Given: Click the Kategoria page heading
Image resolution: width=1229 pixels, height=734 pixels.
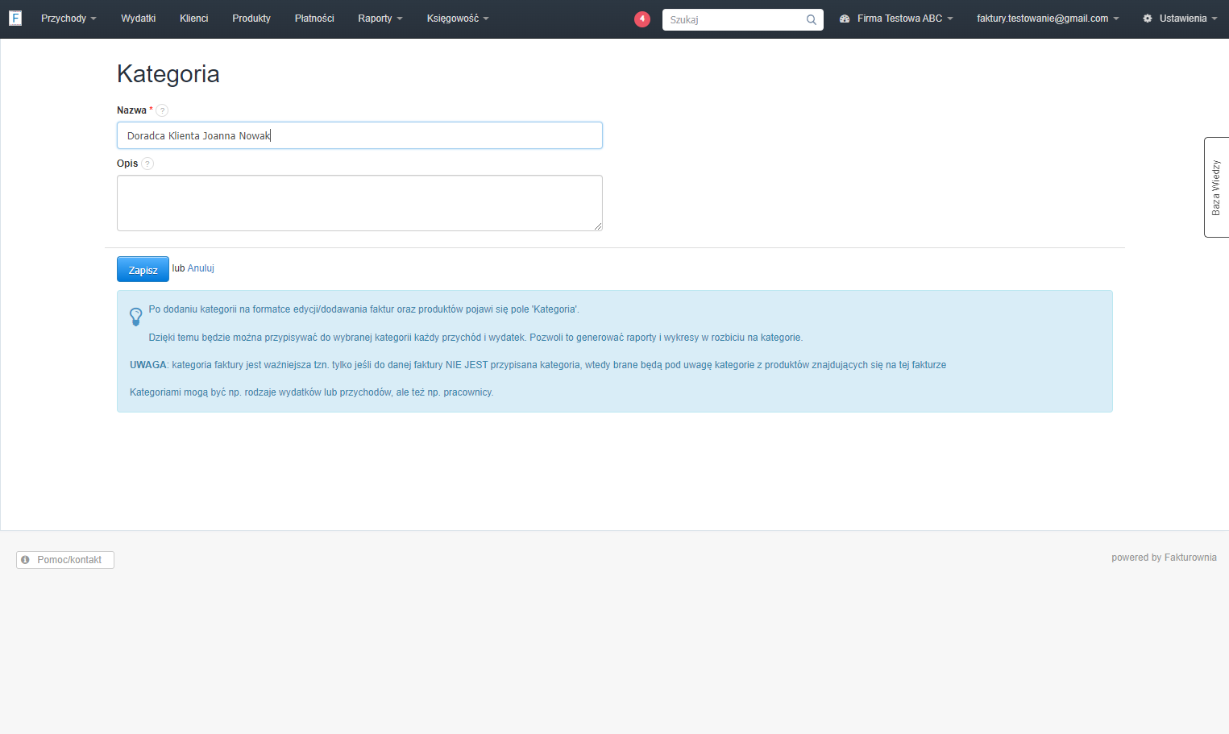Looking at the screenshot, I should (168, 74).
